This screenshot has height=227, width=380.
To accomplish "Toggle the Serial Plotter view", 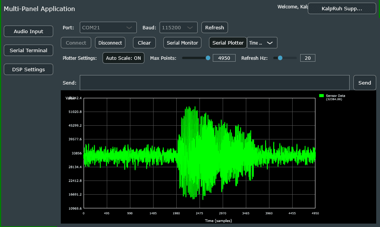I will click(x=228, y=43).
